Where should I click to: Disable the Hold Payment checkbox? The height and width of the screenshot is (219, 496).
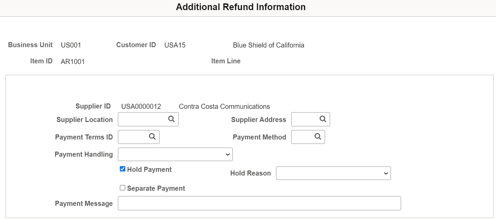[122, 169]
